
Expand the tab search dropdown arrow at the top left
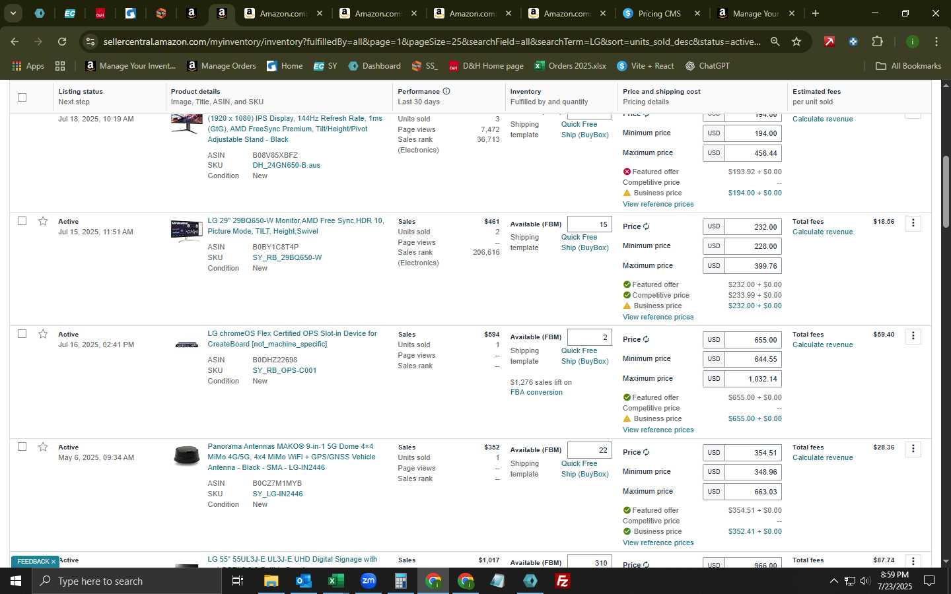pos(13,13)
